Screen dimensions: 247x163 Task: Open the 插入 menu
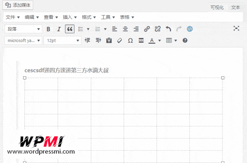pyautogui.click(x=70, y=17)
